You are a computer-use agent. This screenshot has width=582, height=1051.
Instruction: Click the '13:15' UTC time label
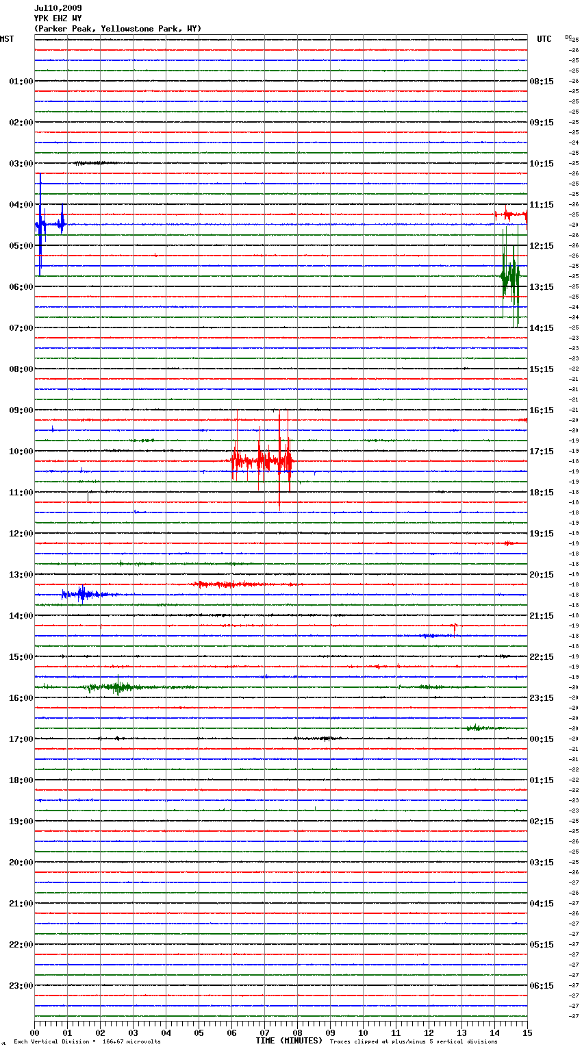coord(542,287)
